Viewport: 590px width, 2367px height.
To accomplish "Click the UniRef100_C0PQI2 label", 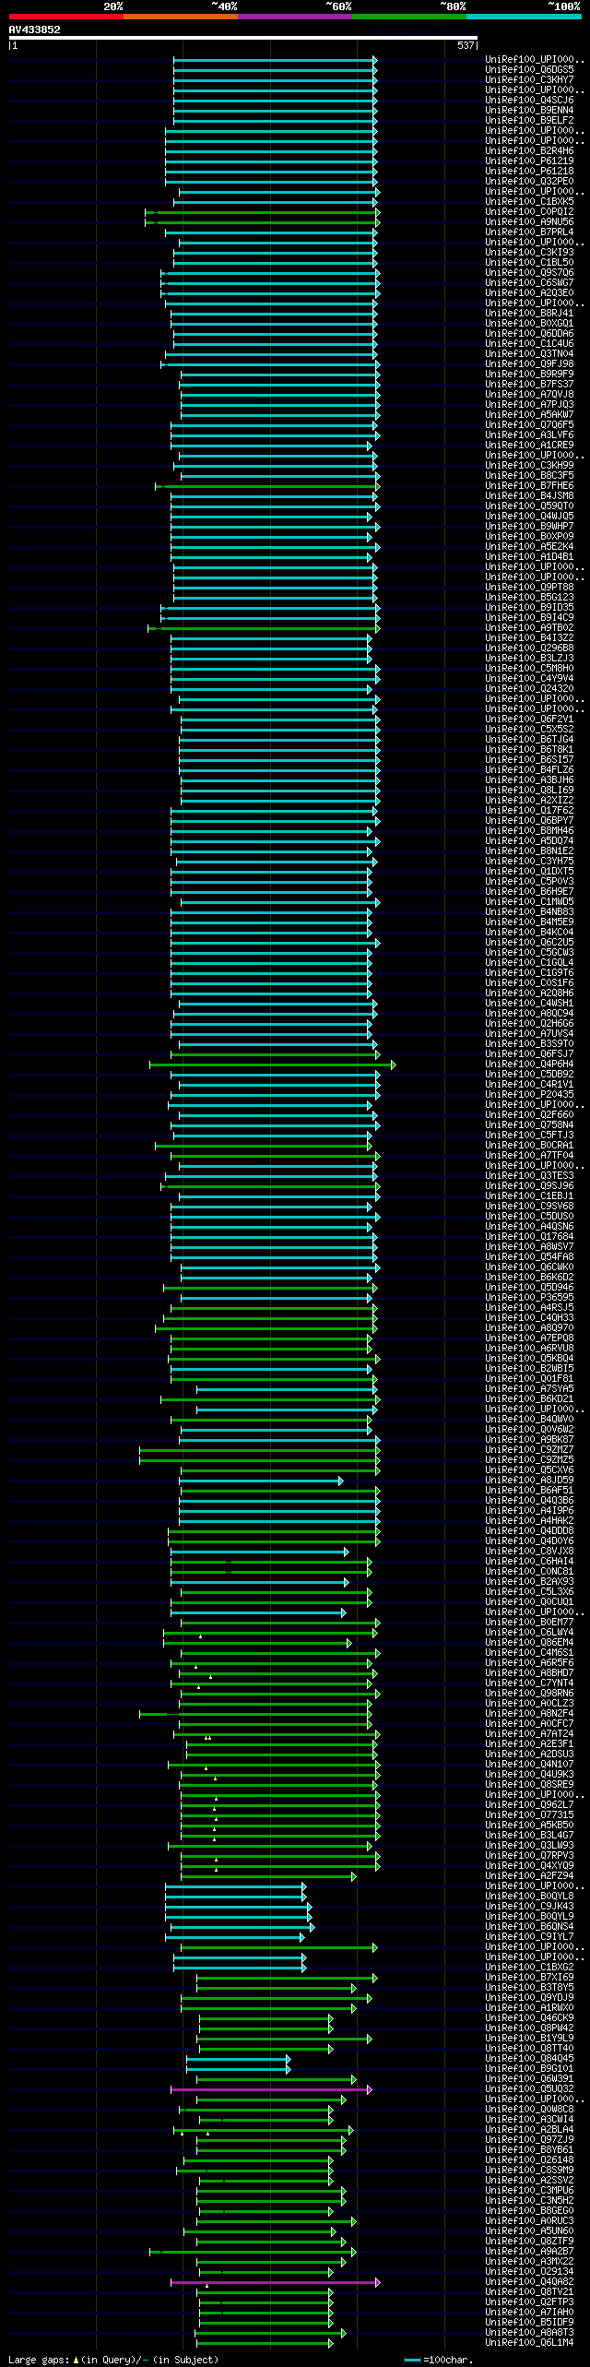I will pyautogui.click(x=529, y=212).
